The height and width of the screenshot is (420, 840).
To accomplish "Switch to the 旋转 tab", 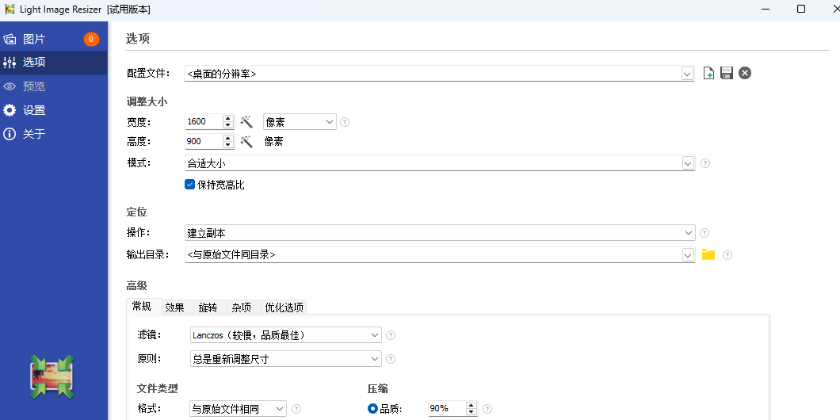I will (x=208, y=307).
